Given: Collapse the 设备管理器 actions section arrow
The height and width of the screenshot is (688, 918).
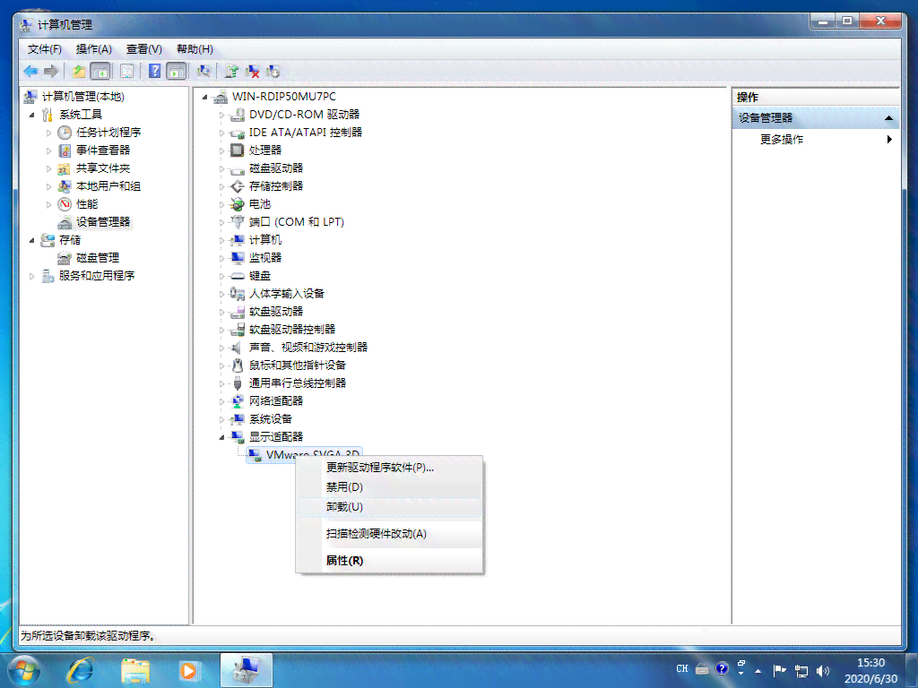Looking at the screenshot, I should [x=888, y=118].
